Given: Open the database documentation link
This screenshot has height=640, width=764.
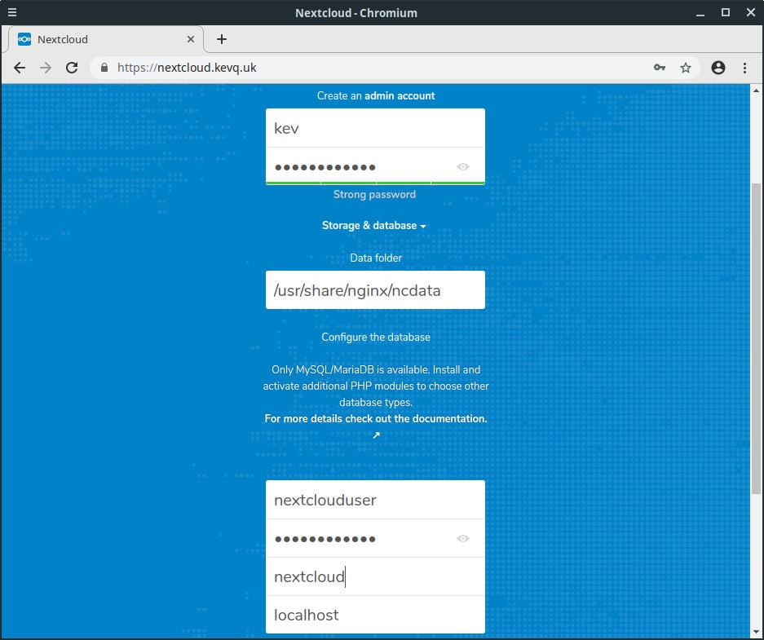Looking at the screenshot, I should click(374, 418).
